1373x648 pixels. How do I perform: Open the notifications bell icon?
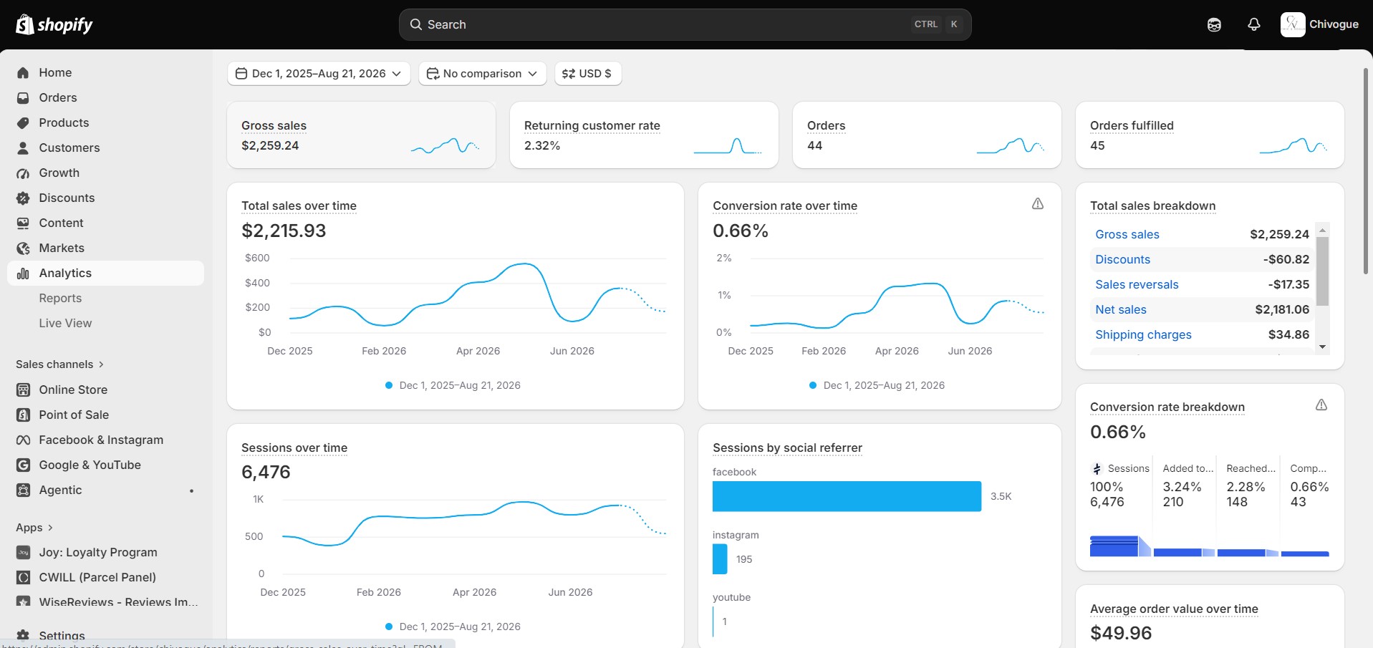click(1253, 24)
